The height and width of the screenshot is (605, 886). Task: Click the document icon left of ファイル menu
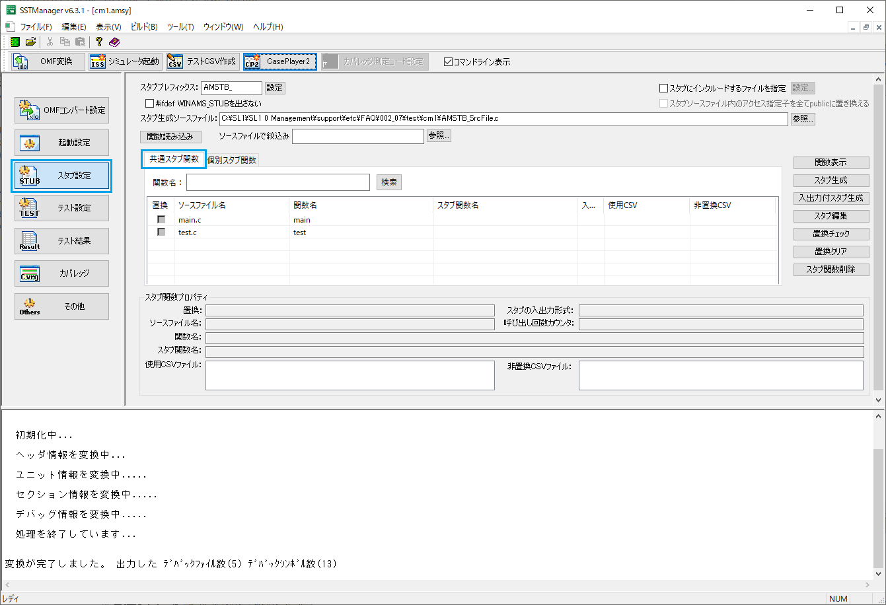point(9,27)
